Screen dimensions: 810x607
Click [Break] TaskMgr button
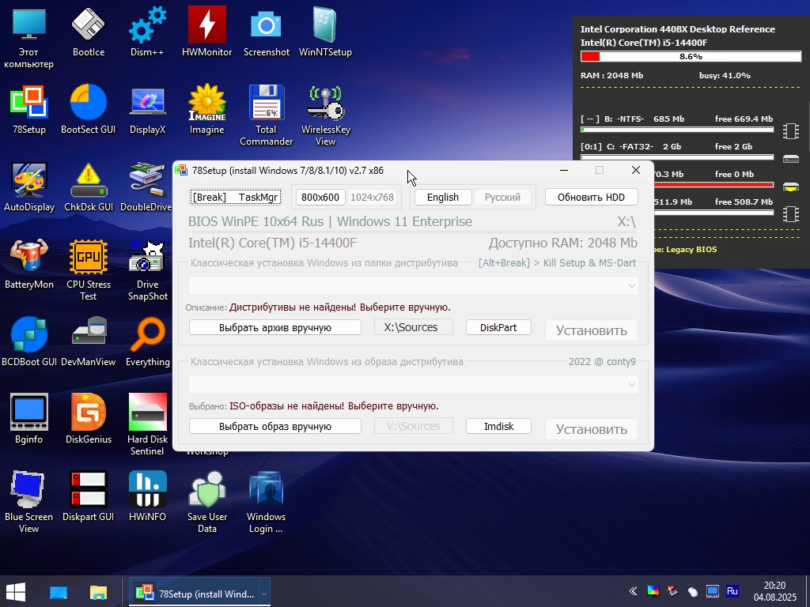click(x=236, y=197)
